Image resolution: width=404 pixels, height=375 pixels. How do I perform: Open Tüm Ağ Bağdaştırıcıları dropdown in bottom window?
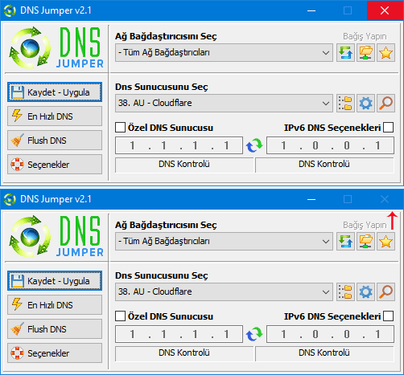click(x=224, y=242)
